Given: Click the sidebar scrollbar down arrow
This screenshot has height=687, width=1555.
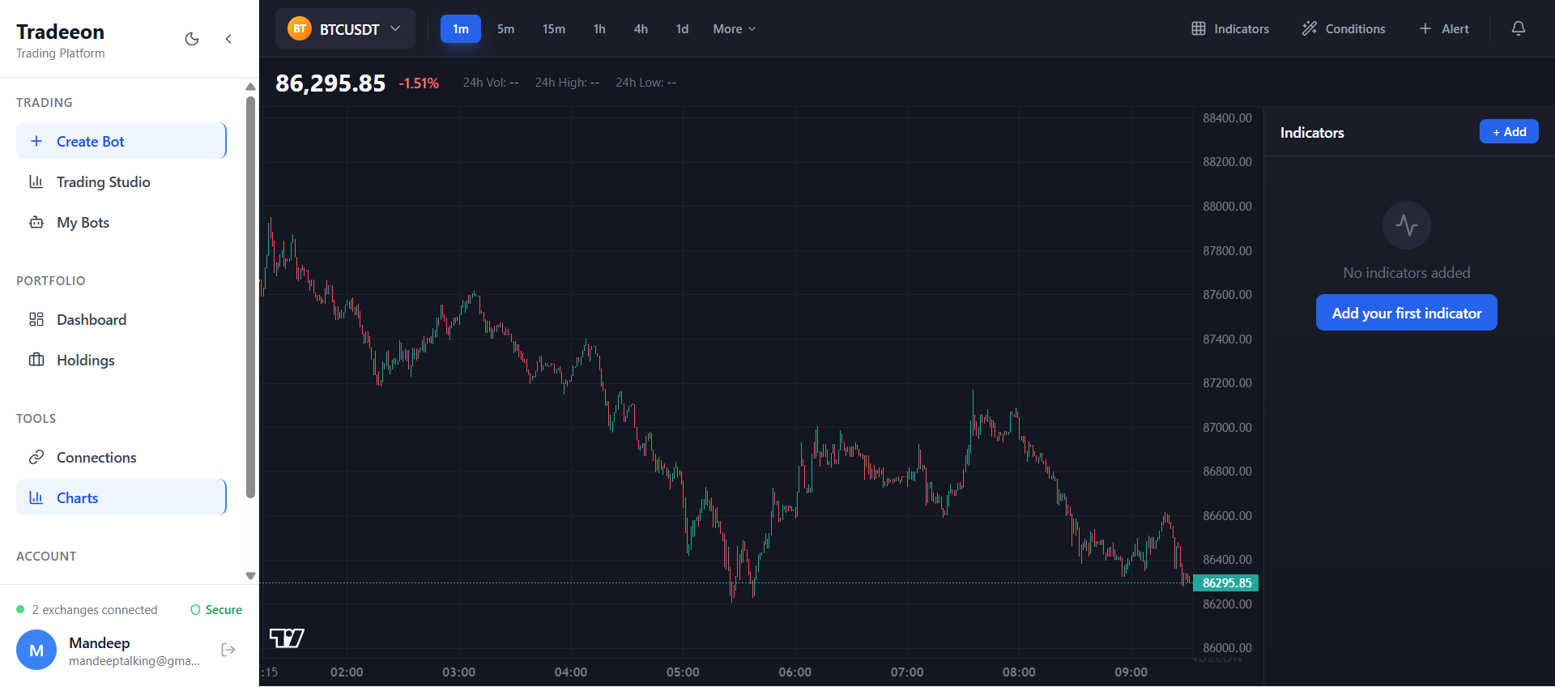Looking at the screenshot, I should coord(250,576).
